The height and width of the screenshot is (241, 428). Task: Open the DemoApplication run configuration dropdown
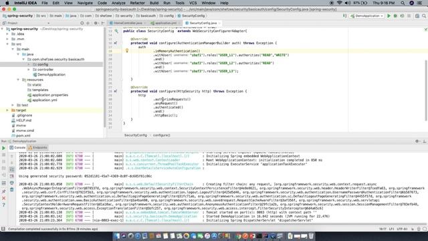tap(367, 16)
